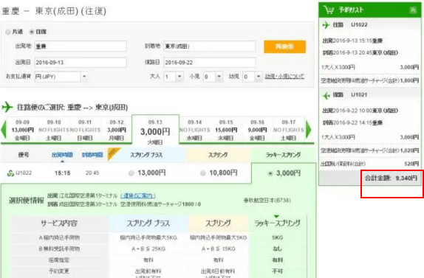Open the 復路日 date field 2016-09-22

click(209, 63)
